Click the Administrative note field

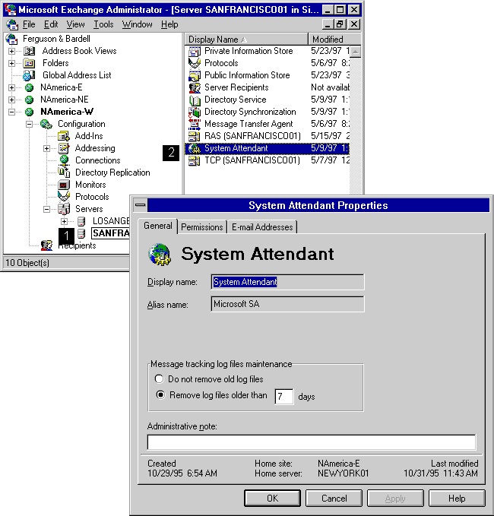coord(312,442)
